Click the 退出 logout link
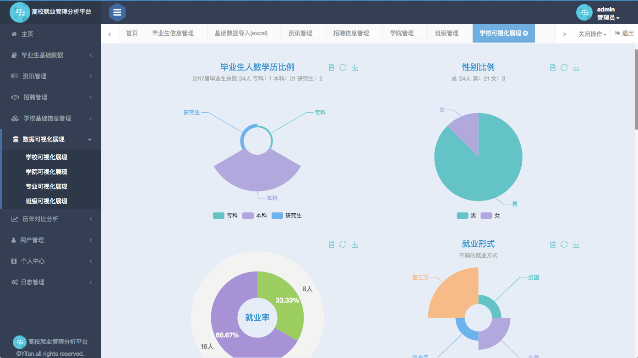The width and height of the screenshot is (638, 358). tap(624, 33)
